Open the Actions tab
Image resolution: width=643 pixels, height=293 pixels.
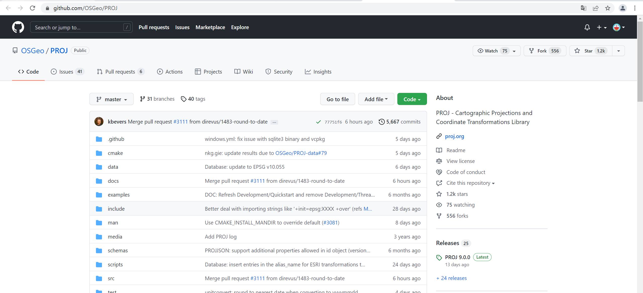coord(170,72)
